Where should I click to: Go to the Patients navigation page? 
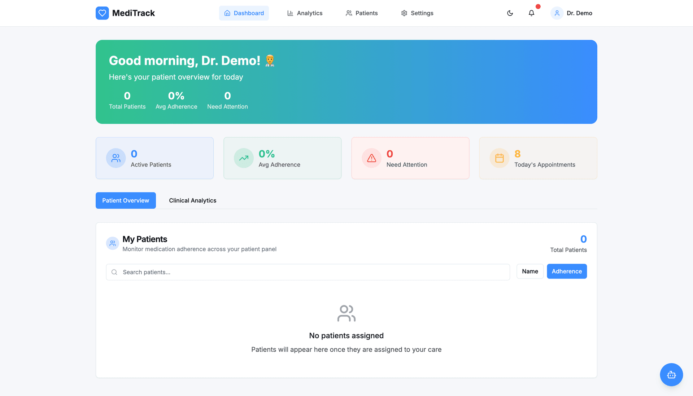tap(362, 13)
